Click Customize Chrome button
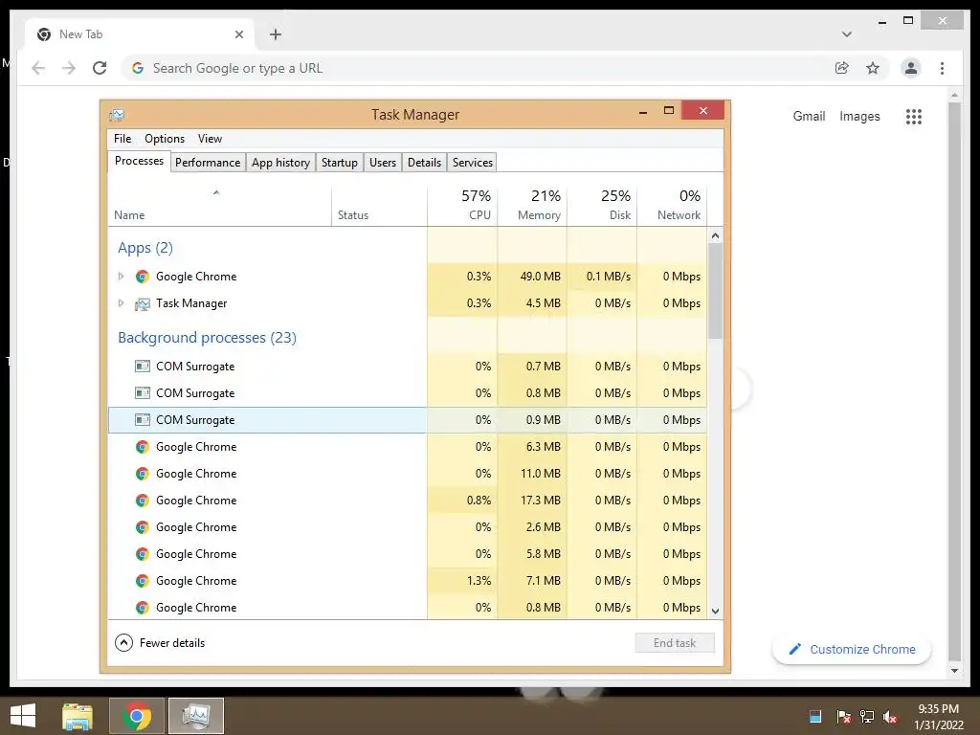The height and width of the screenshot is (735, 980). pos(852,650)
